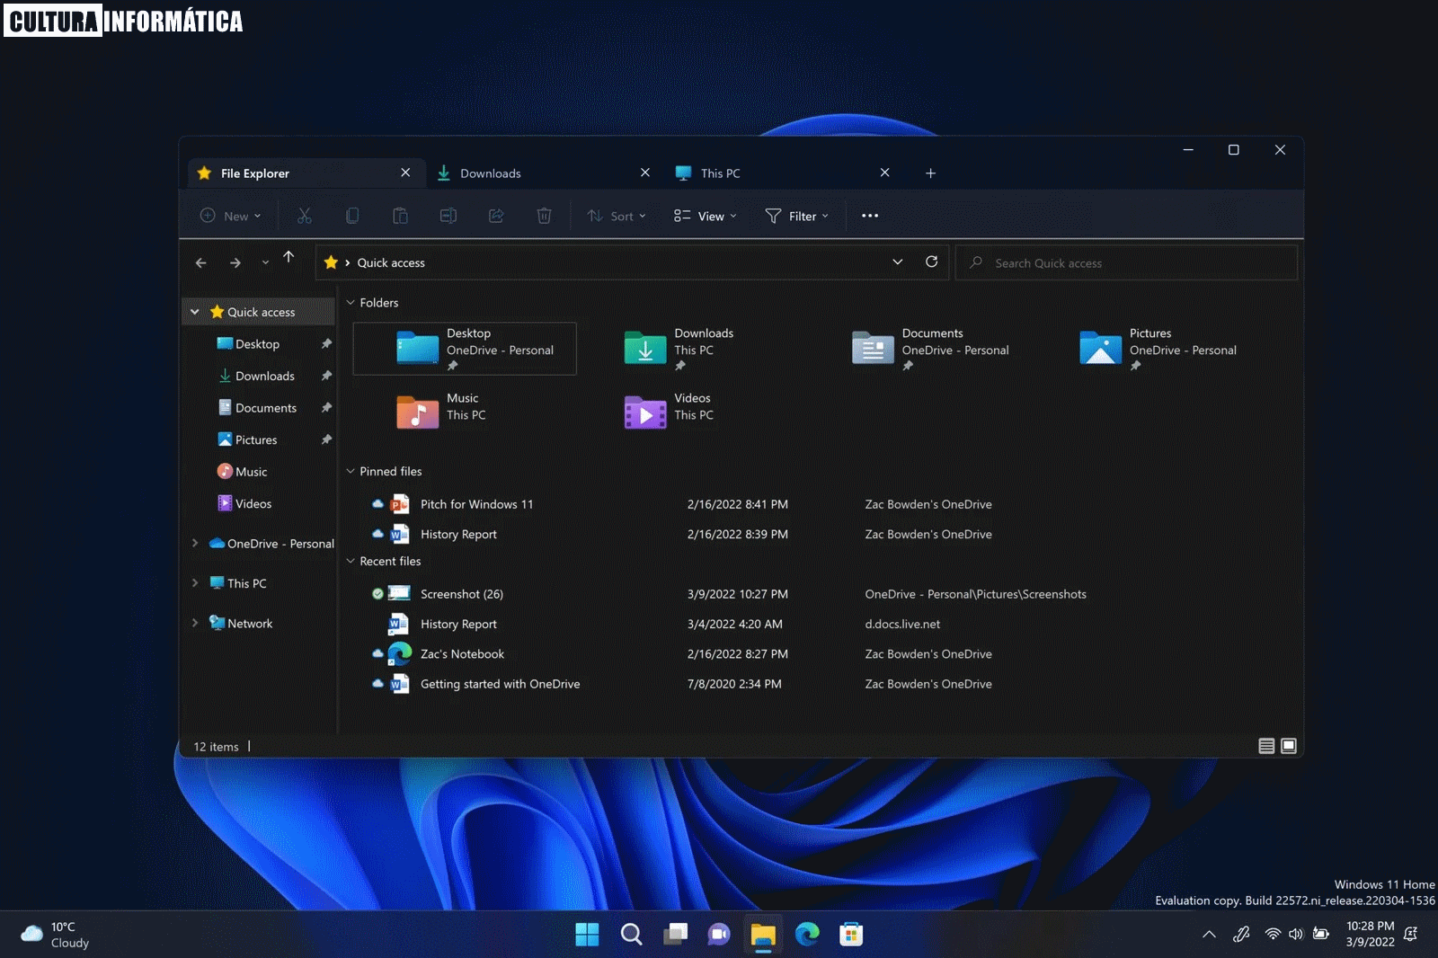This screenshot has height=958, width=1438.
Task: Open Search from the taskbar
Action: pyautogui.click(x=632, y=935)
